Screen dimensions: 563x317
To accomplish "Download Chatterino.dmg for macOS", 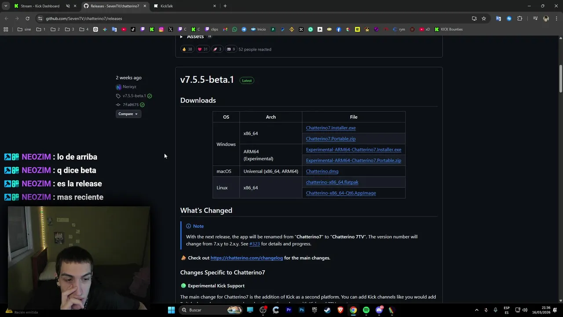I will (x=322, y=171).
